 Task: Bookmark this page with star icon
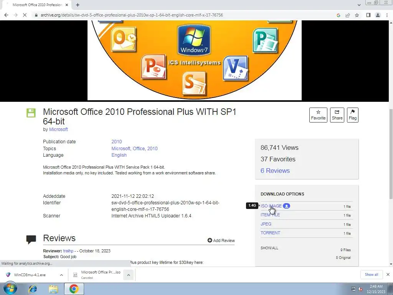point(357,15)
